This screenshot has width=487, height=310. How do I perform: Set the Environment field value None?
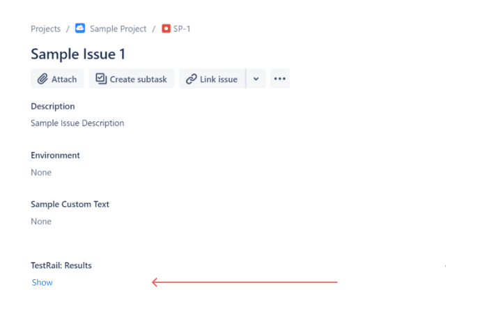coord(41,172)
